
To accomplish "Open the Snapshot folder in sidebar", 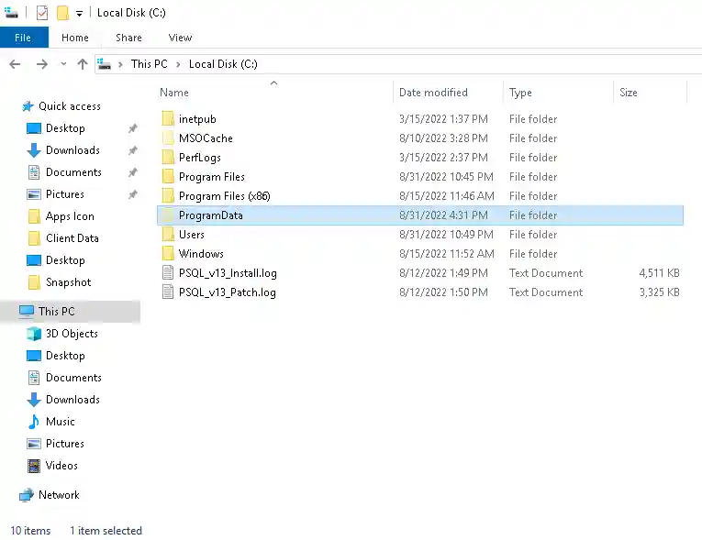I will pyautogui.click(x=68, y=282).
